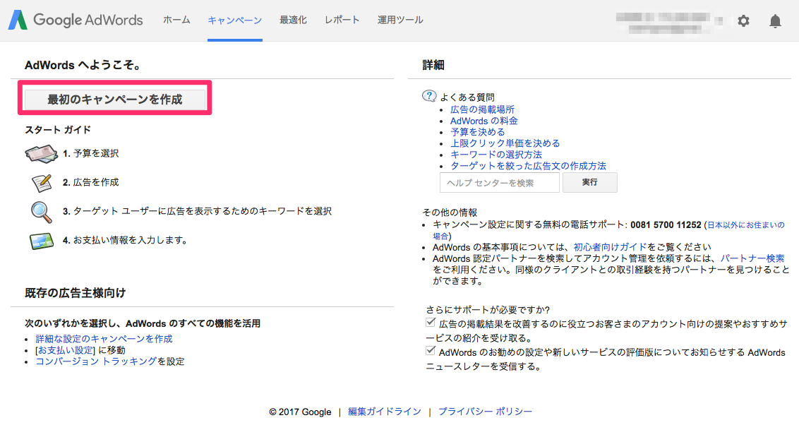Click the AdWords へようこそ。 heading
This screenshot has height=425, width=799.
83,65
